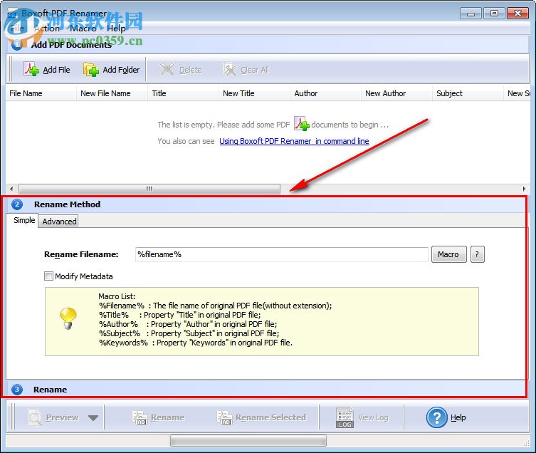Close the Boxoft PDF Renamer window
The image size is (536, 453).
click(517, 14)
